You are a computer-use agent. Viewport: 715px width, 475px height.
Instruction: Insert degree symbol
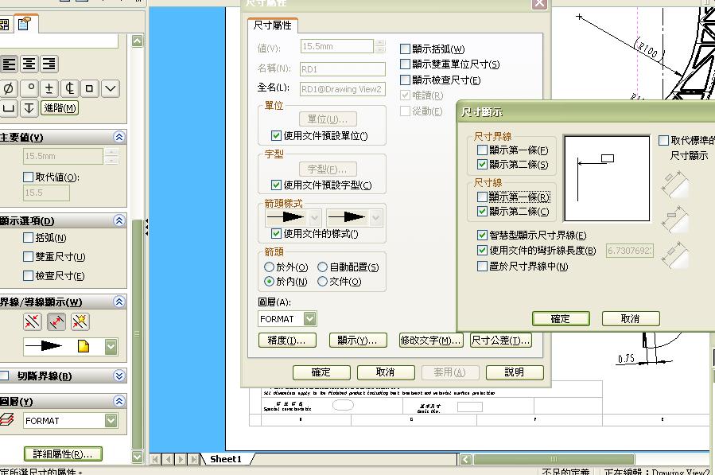tap(30, 88)
